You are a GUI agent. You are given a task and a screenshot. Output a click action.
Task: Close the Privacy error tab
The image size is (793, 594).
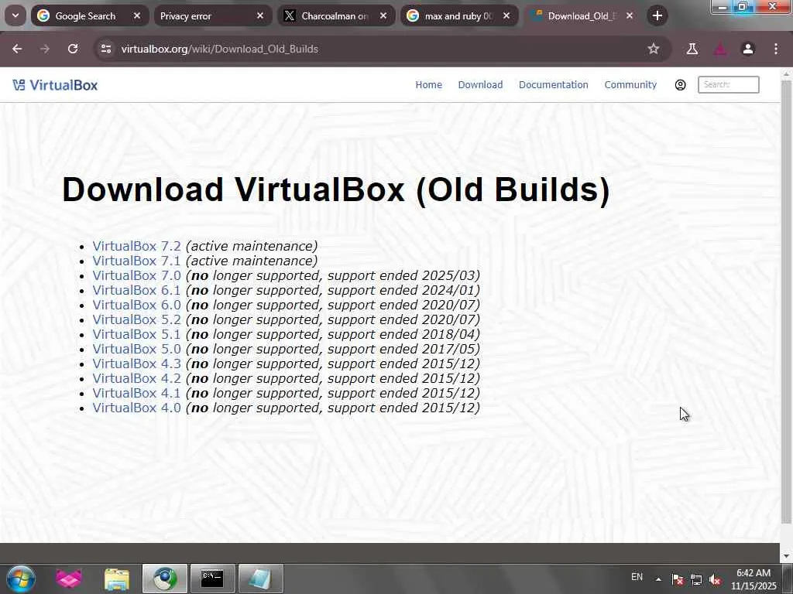(x=260, y=15)
